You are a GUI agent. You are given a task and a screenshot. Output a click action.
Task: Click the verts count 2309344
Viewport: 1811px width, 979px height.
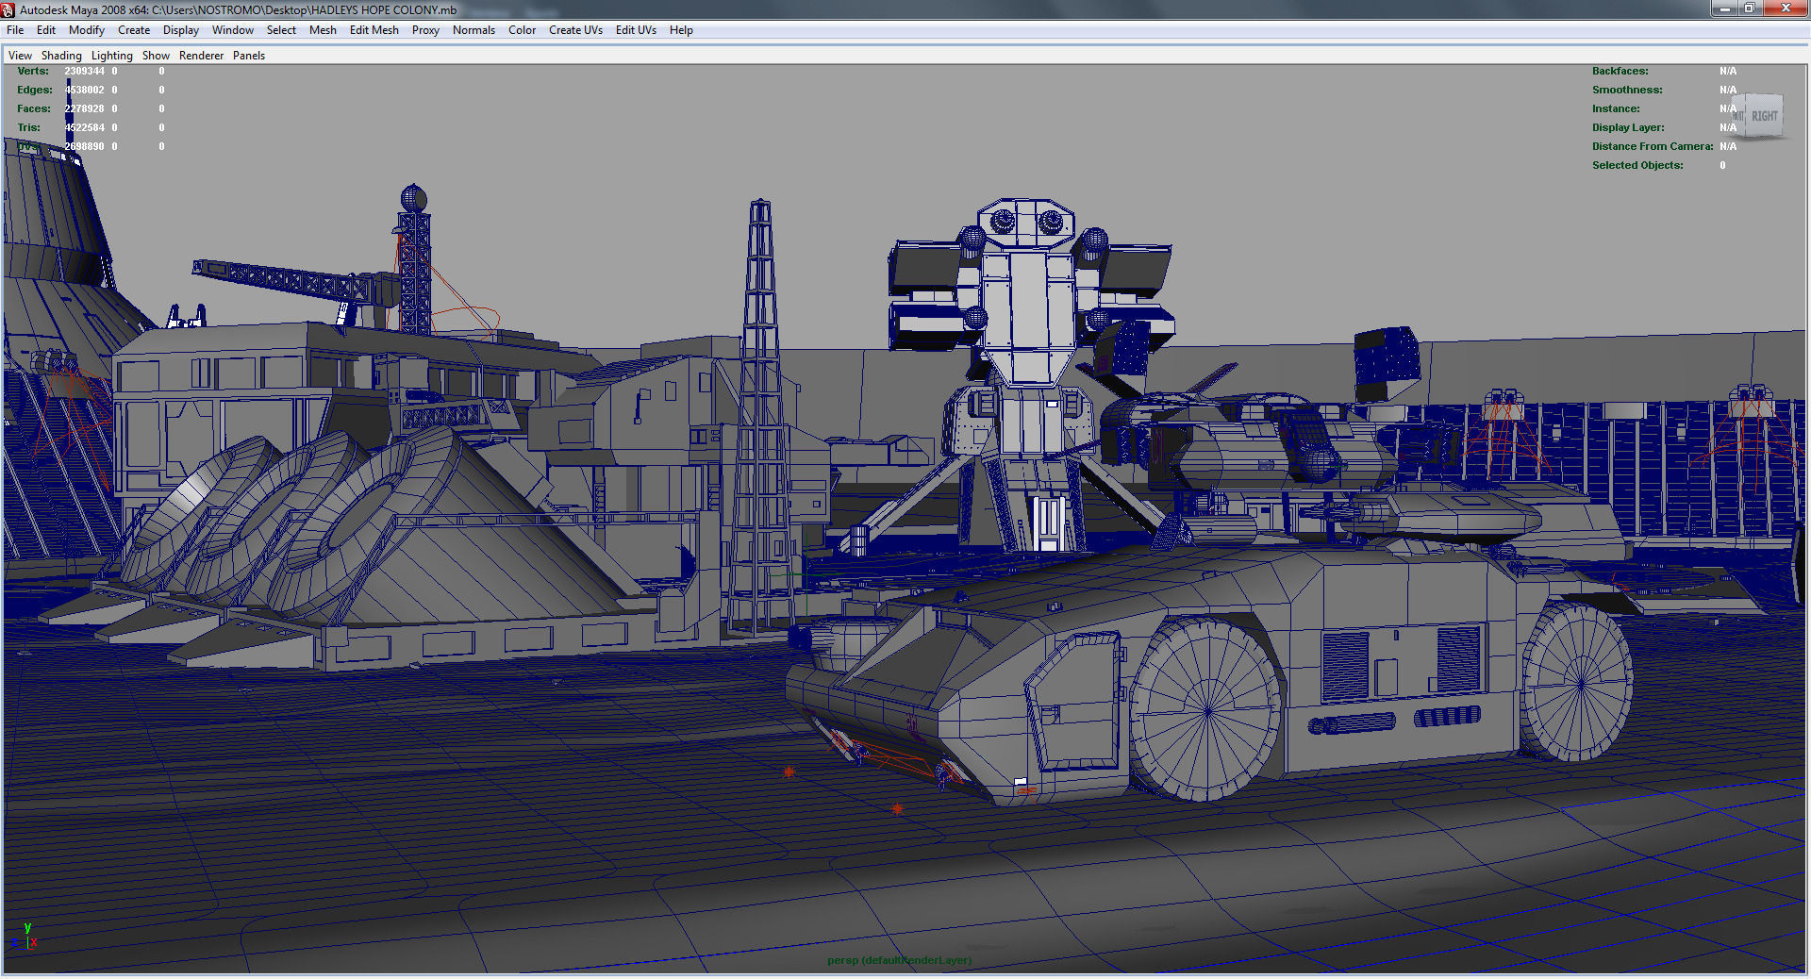point(84,71)
